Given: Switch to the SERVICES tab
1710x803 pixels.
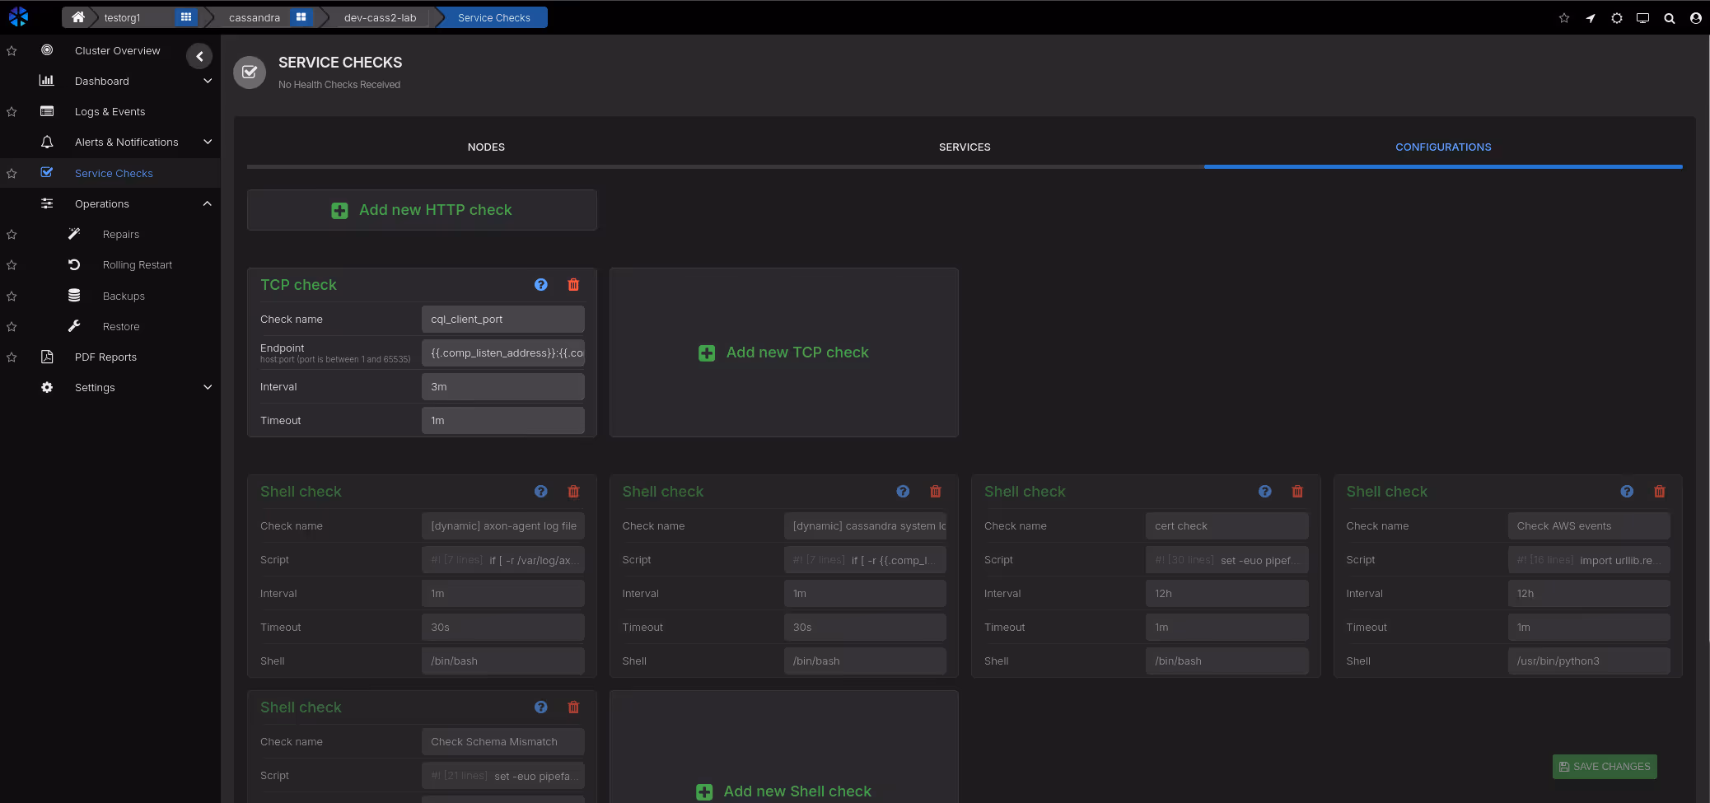Looking at the screenshot, I should 965,147.
